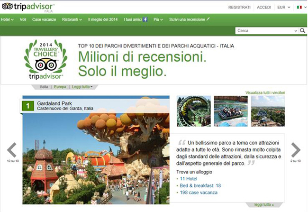Open Visualizza tutti i vincitori link
The image size is (308, 212).
[265, 92]
